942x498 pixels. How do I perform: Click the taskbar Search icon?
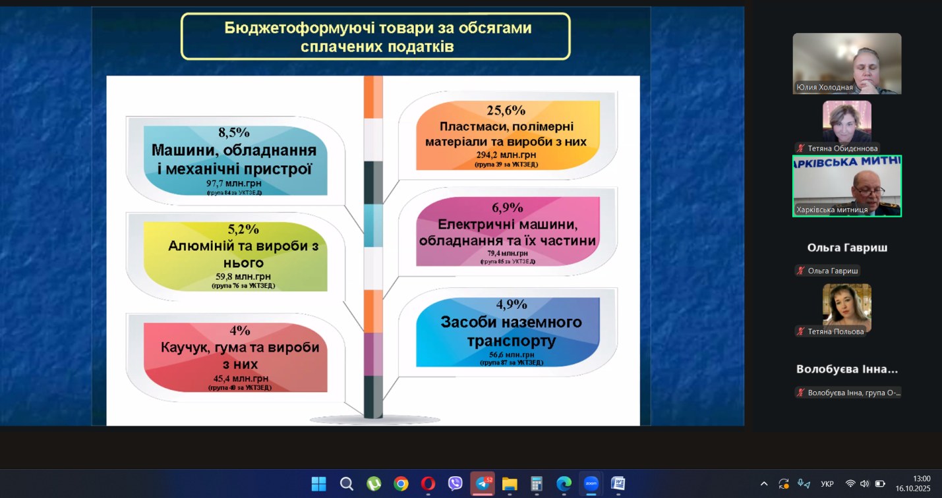click(x=347, y=484)
